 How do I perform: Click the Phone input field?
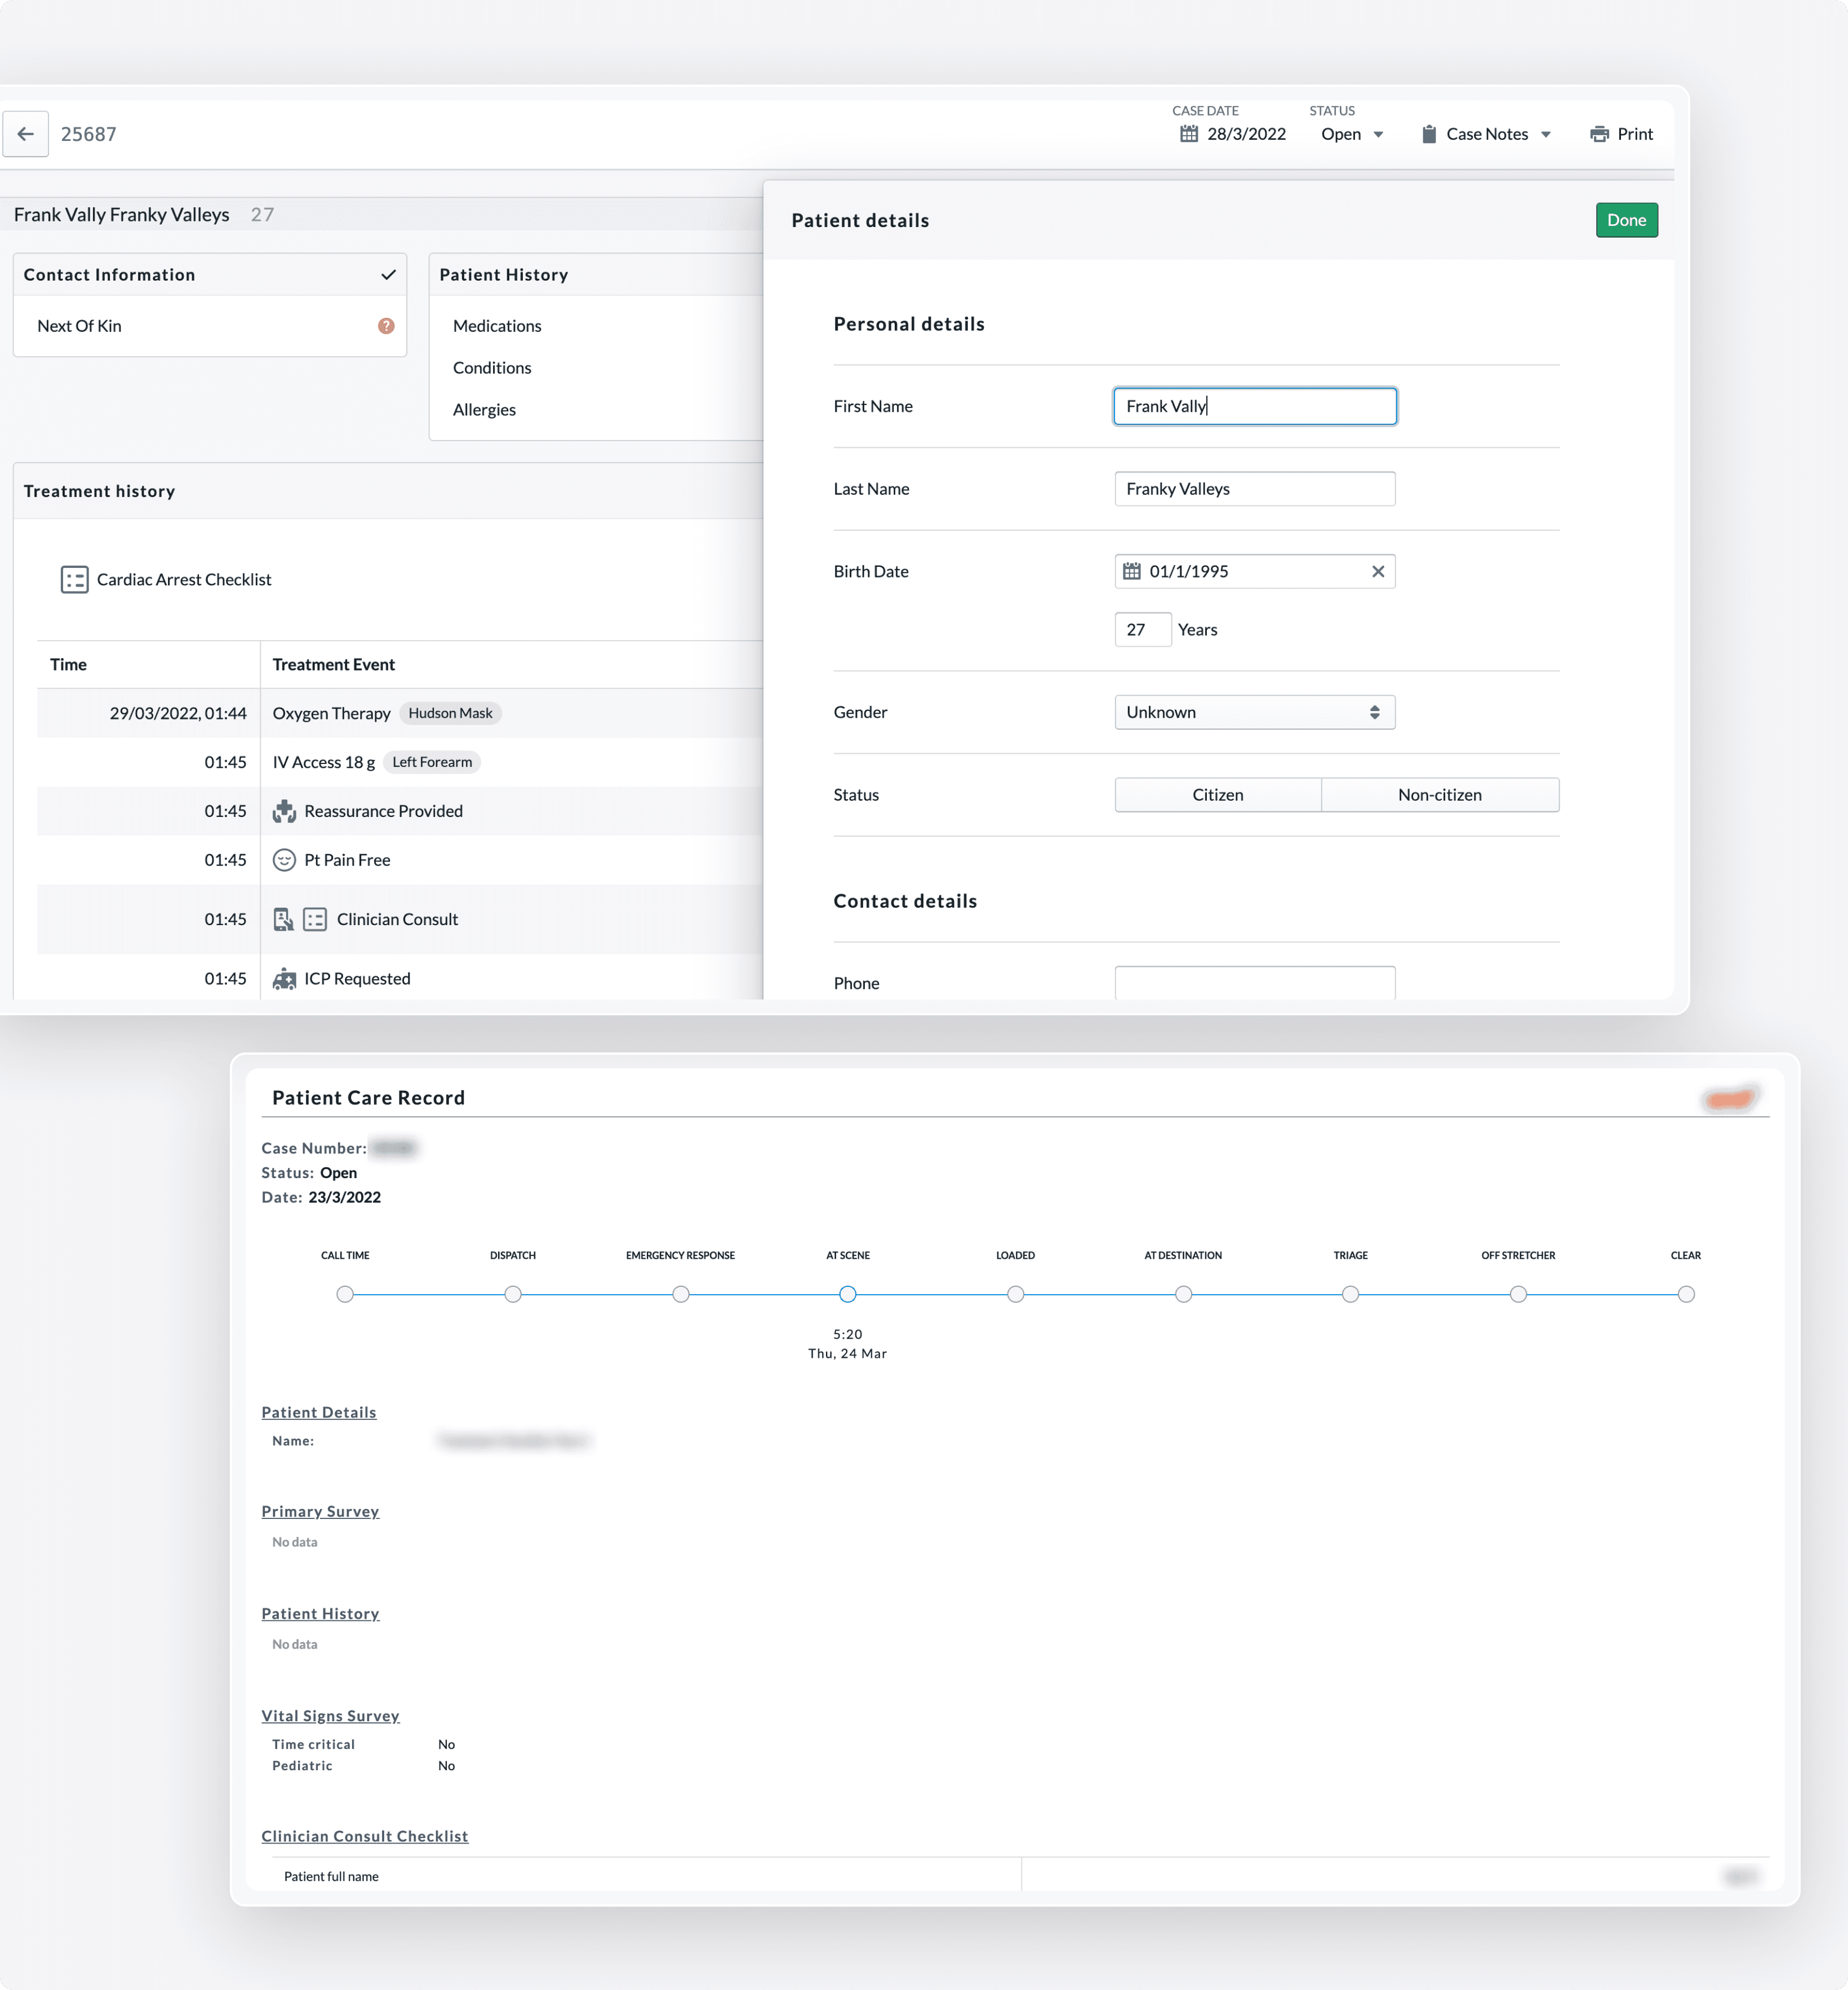coord(1254,982)
